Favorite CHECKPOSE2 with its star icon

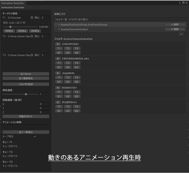point(58,44)
